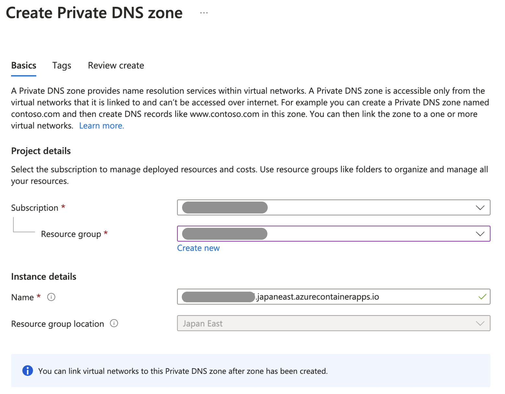
Task: Go to the Review create tab
Action: point(116,66)
